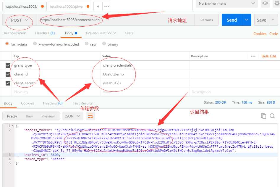Select x-www-form-urlencoded body type
280x187 pixels.
tap(35, 43)
